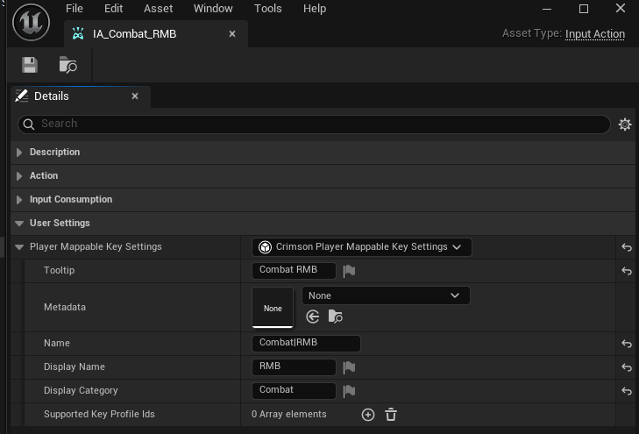Screen dimensions: 639x434
Task: Maximize the editor window
Action: point(584,9)
